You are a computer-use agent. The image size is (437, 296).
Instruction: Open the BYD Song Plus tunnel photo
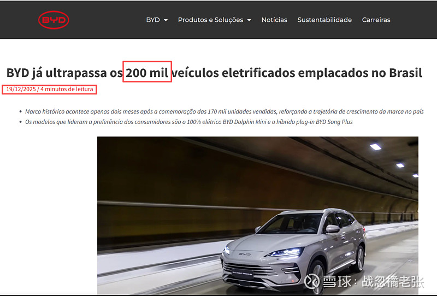pyautogui.click(x=257, y=216)
